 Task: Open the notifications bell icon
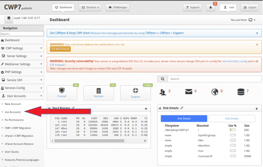coord(211,7)
